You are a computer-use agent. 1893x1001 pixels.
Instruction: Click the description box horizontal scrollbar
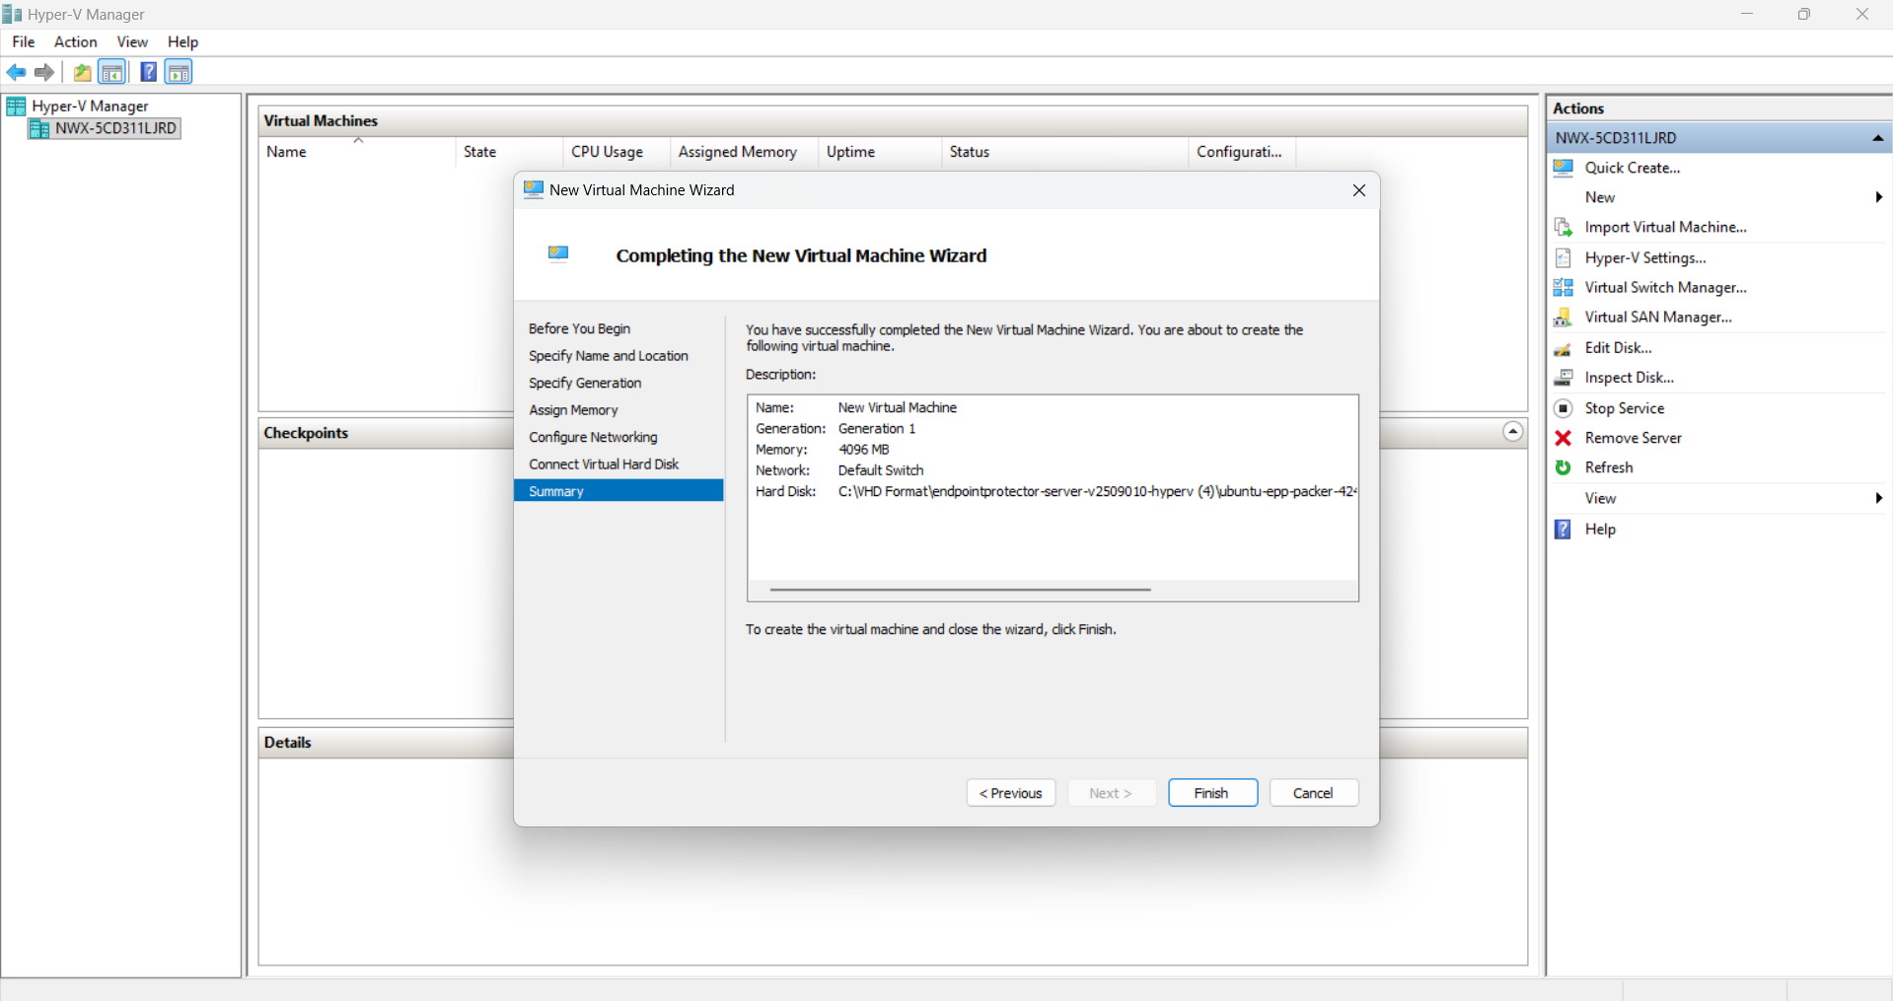(x=960, y=590)
